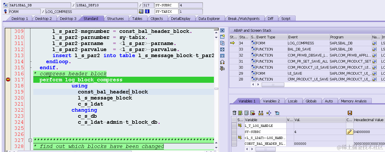
Task: Open the Objects tab
Action: [157, 18]
